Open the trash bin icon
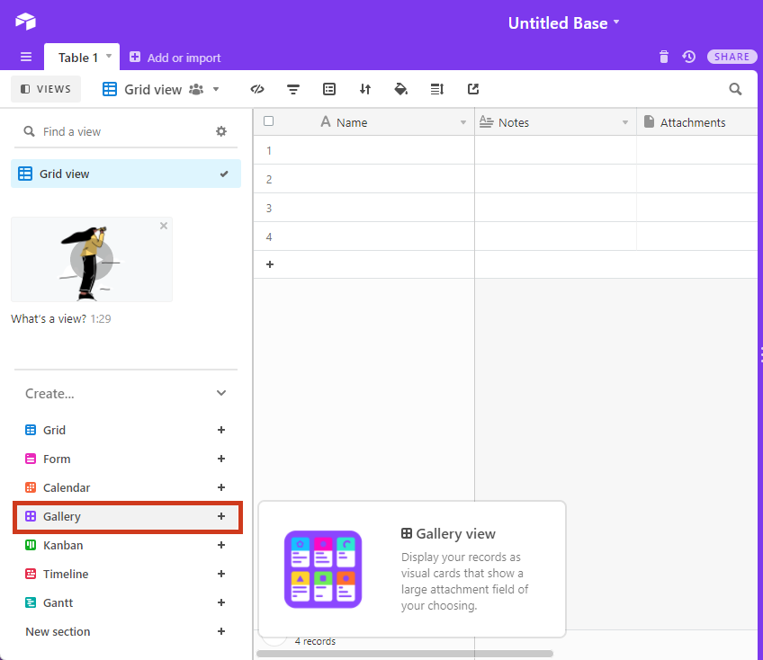The image size is (763, 660). [664, 57]
